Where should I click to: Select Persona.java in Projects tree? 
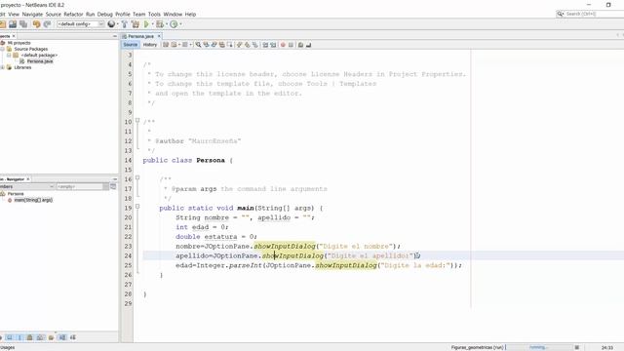click(40, 61)
